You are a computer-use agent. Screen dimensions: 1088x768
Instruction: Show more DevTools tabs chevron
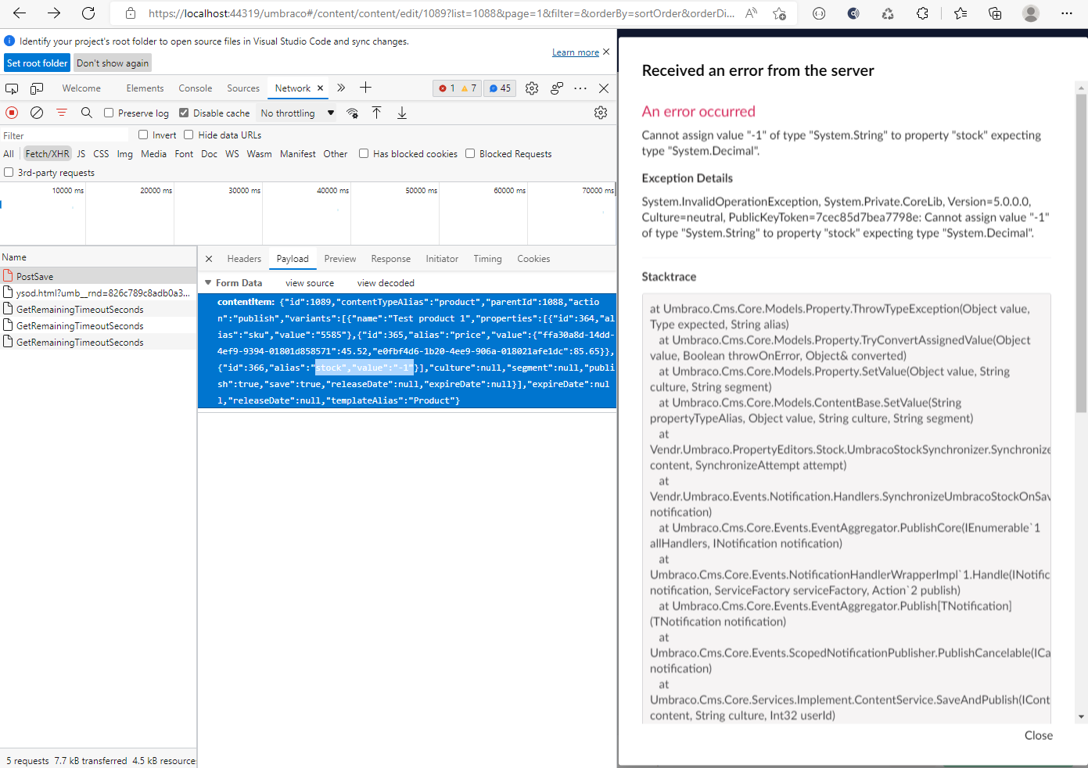coord(341,88)
